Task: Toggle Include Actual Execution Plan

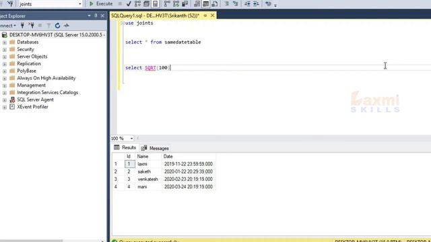Action: coord(167,4)
